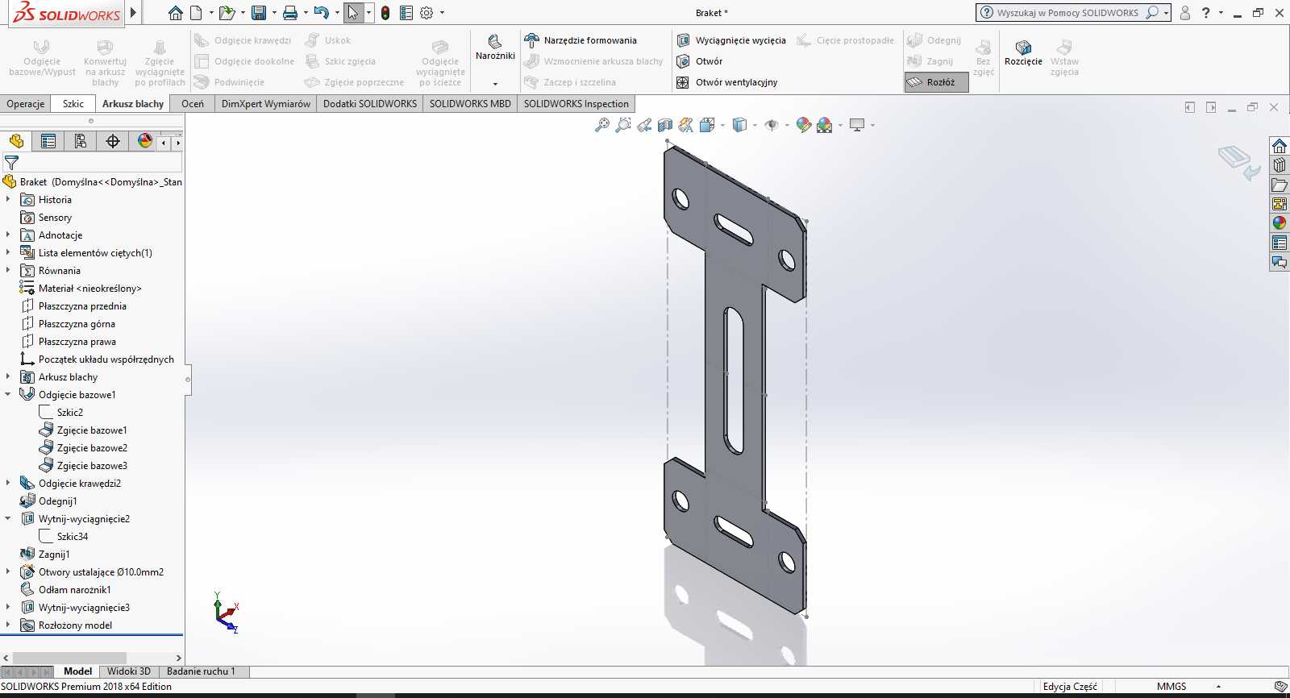Click the Rozcięcie button
Image resolution: width=1290 pixels, height=698 pixels.
click(x=1023, y=52)
